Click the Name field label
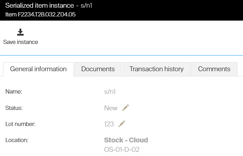 (14, 92)
